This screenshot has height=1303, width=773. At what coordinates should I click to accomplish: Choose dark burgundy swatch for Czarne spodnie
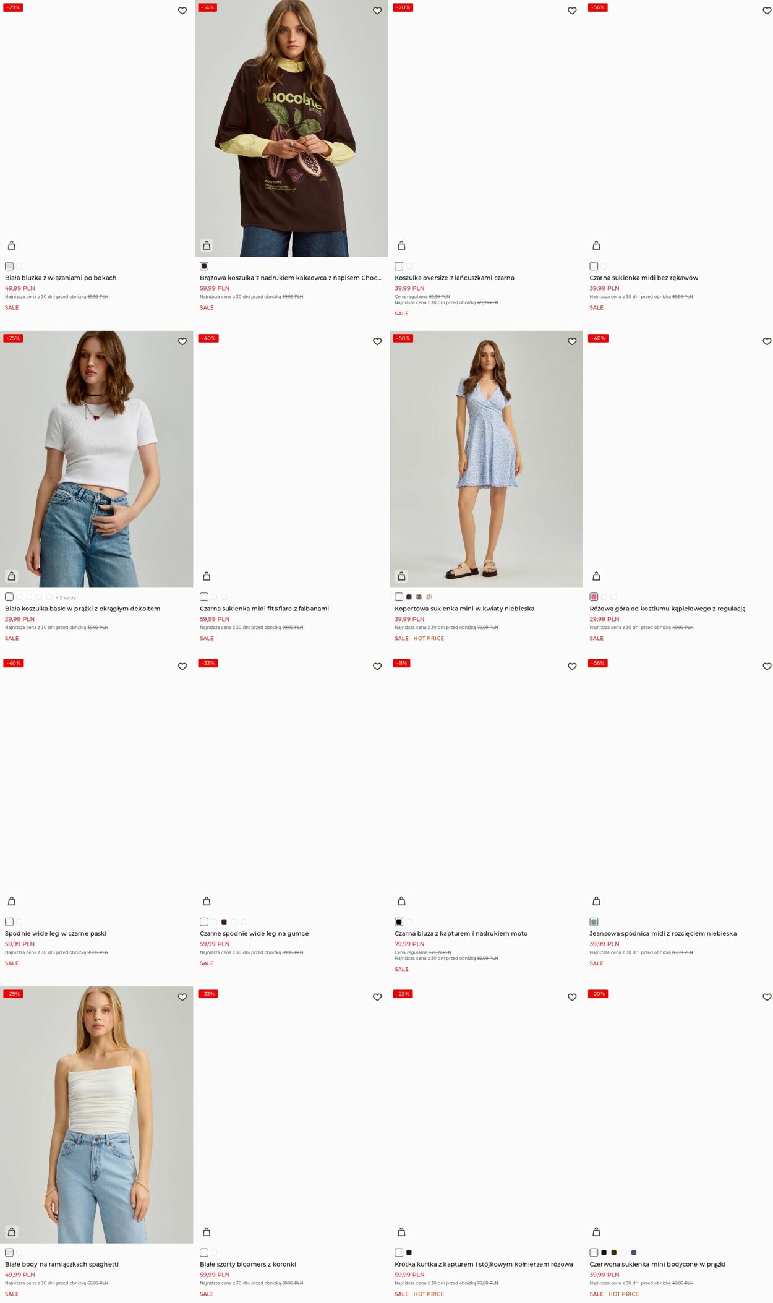(224, 922)
